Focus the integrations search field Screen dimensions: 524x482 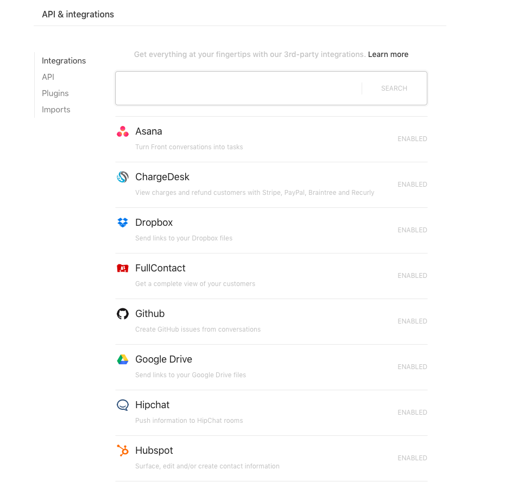click(239, 88)
